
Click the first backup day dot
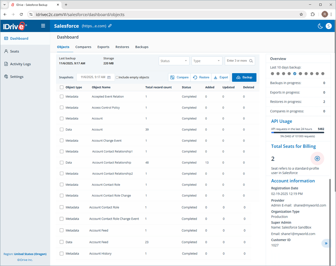[x=273, y=73]
